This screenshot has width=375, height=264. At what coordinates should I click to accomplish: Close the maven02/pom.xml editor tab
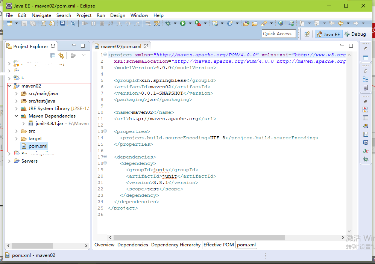point(146,46)
